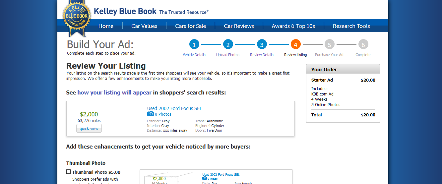The height and width of the screenshot is (184, 442).
Task: Click step 2 Upload Photos circle
Action: click(x=228, y=44)
